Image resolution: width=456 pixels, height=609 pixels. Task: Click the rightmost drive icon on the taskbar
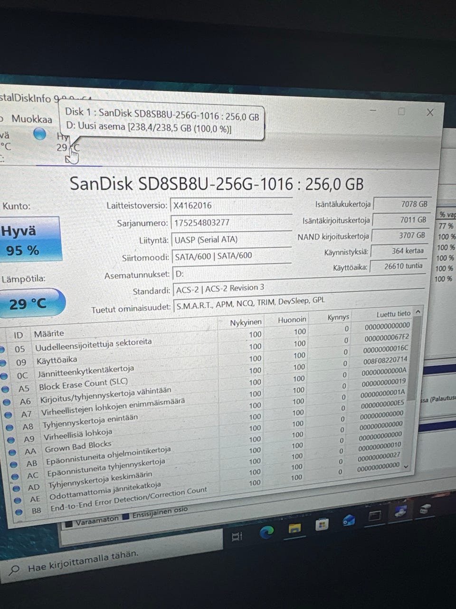click(x=425, y=509)
